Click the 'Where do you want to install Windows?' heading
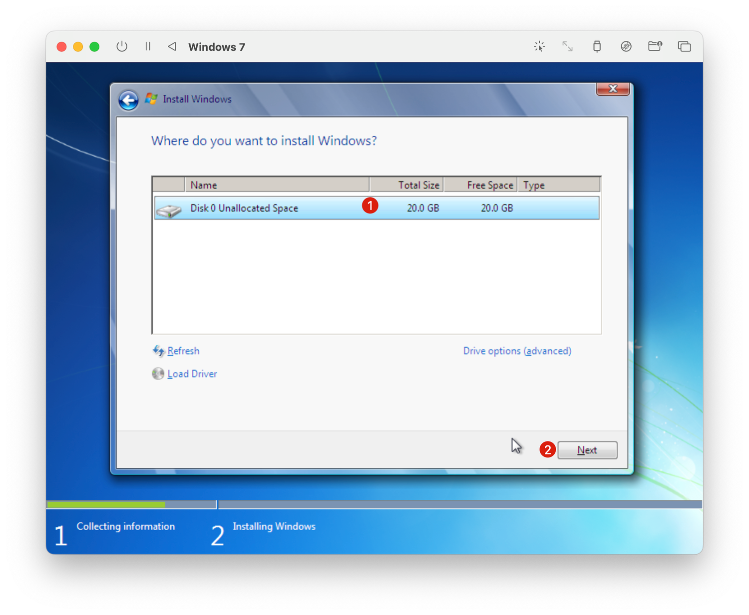This screenshot has width=749, height=615. click(x=264, y=141)
